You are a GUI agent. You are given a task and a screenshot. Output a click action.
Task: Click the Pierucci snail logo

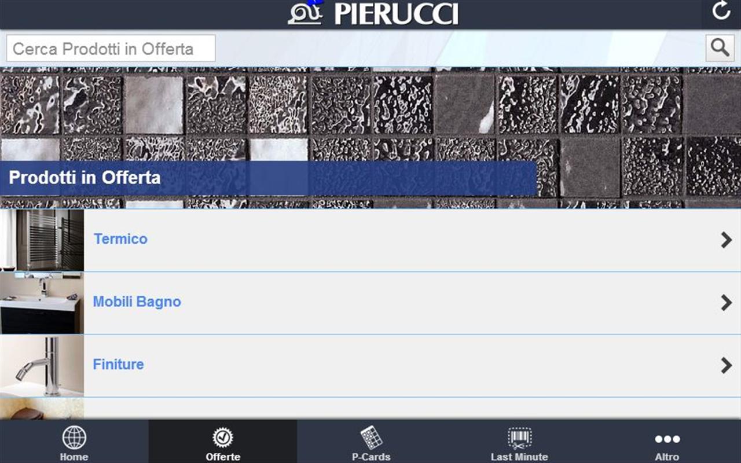click(306, 13)
